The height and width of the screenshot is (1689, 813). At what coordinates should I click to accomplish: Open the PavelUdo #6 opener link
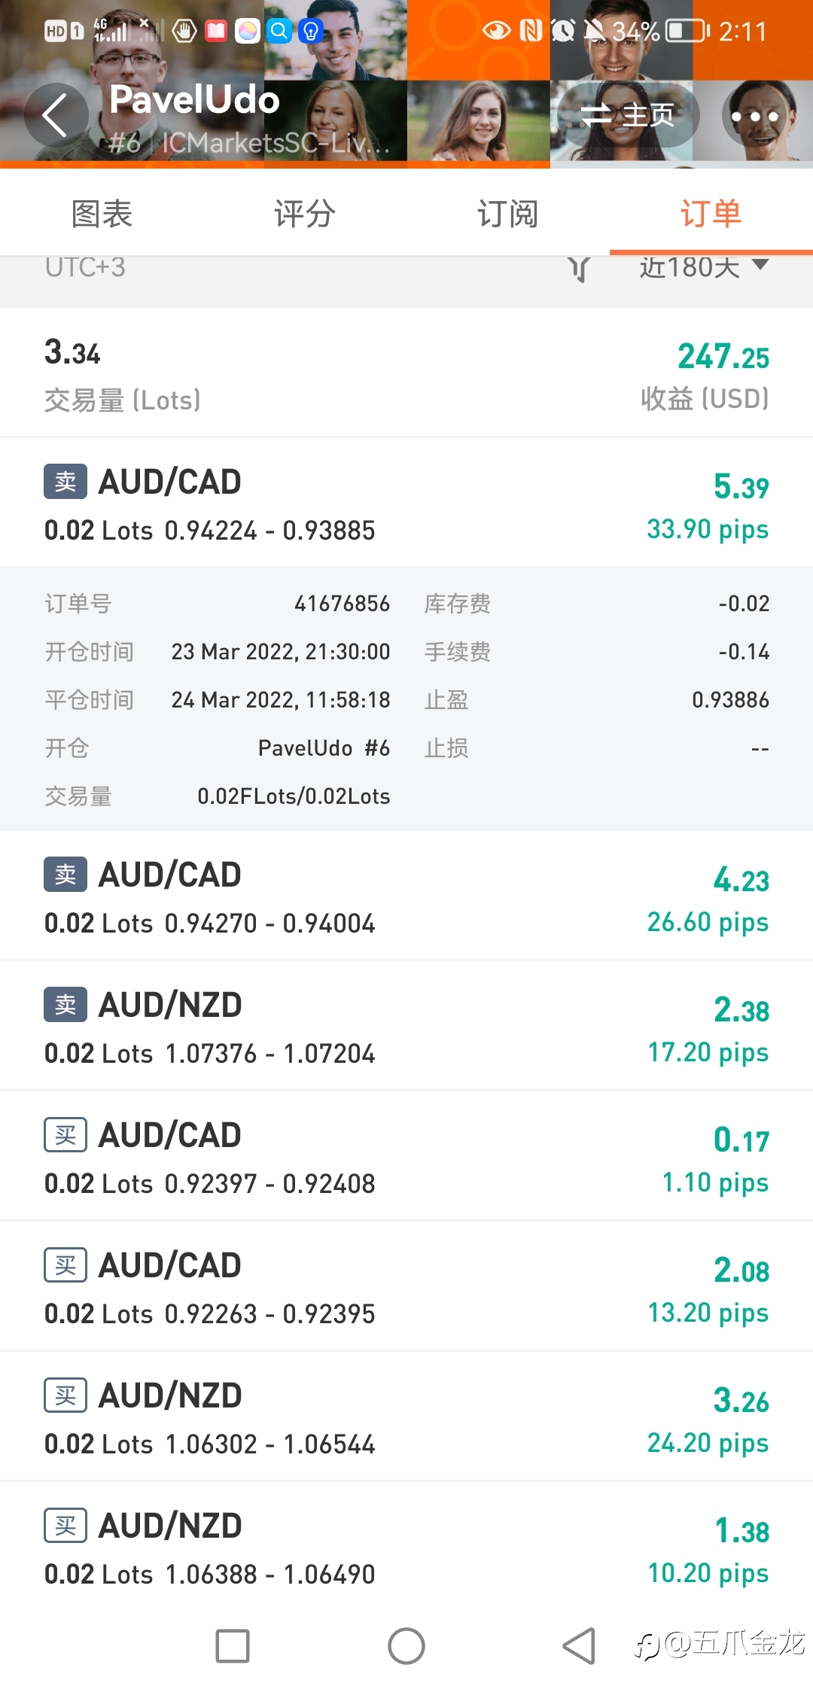(324, 748)
